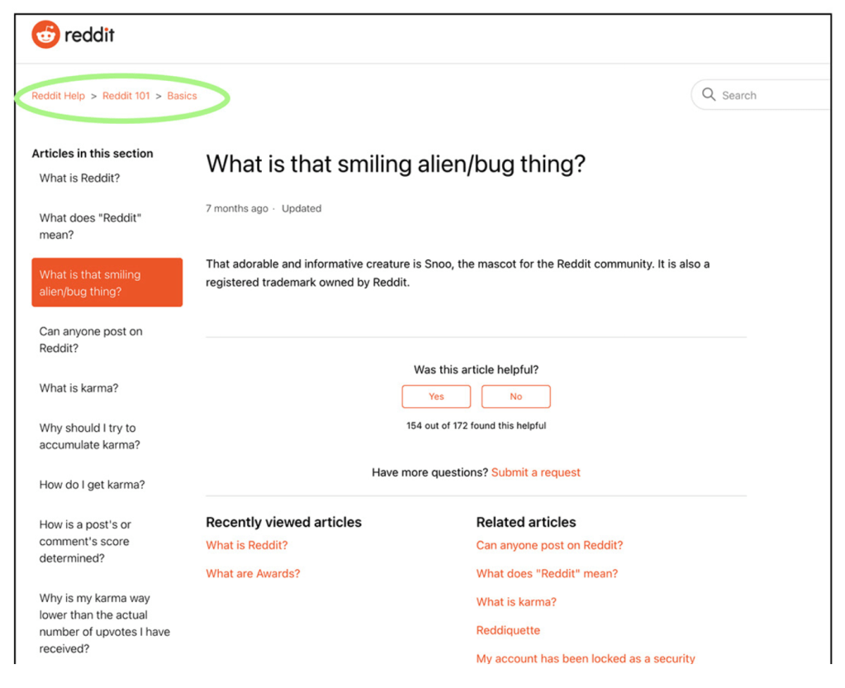This screenshot has height=688, width=845.
Task: Open 'Can anyone post on Reddit?' sidebar item
Action: (x=91, y=339)
